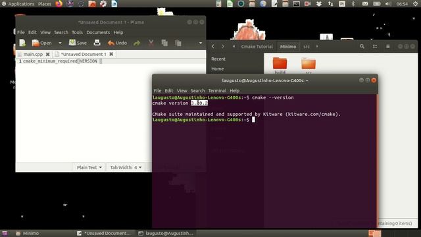Undo the last edit in Pluma
The image size is (421, 237).
(117, 43)
